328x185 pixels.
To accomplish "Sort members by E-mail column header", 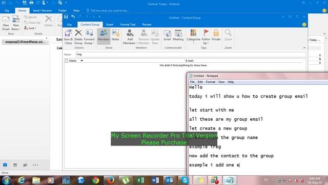I will [190, 61].
